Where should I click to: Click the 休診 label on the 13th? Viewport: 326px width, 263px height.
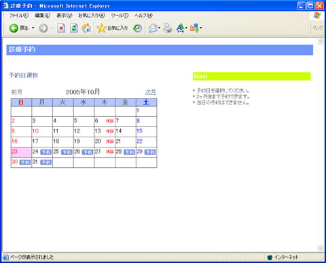[x=110, y=131]
